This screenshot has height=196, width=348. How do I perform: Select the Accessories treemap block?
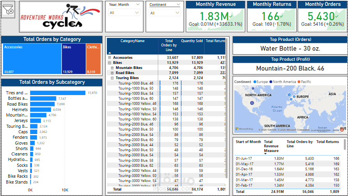click(32, 59)
